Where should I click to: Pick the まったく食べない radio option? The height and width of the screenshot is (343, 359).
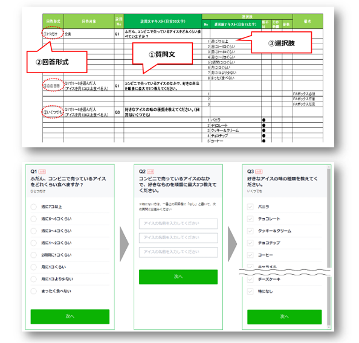[34, 291]
